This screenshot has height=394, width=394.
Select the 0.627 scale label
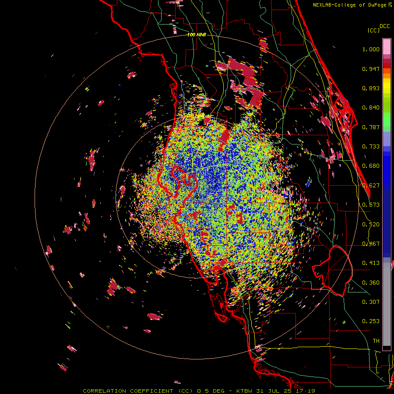[x=371, y=186]
